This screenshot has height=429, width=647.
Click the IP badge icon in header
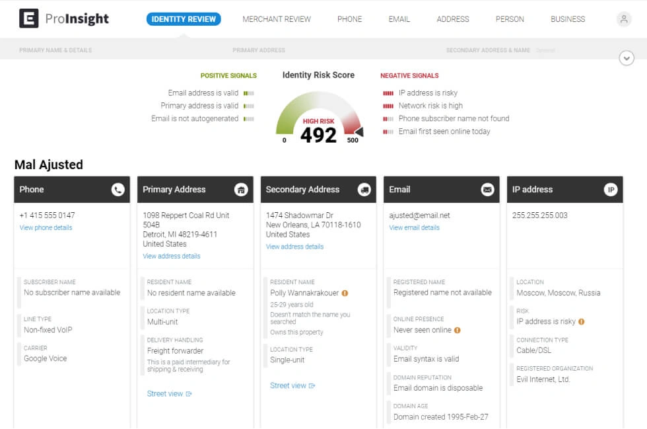point(611,190)
